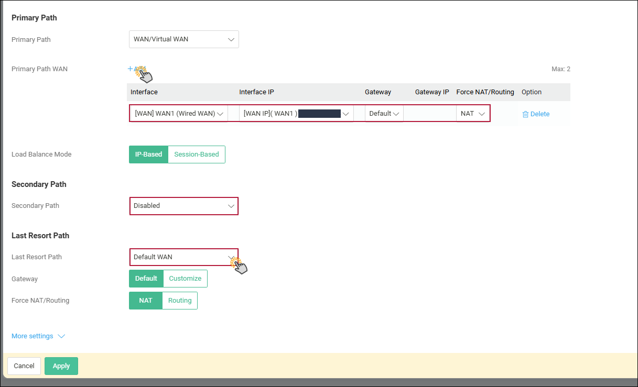Choose Routing for Force NAT/Routing
638x387 pixels.
pyautogui.click(x=180, y=301)
